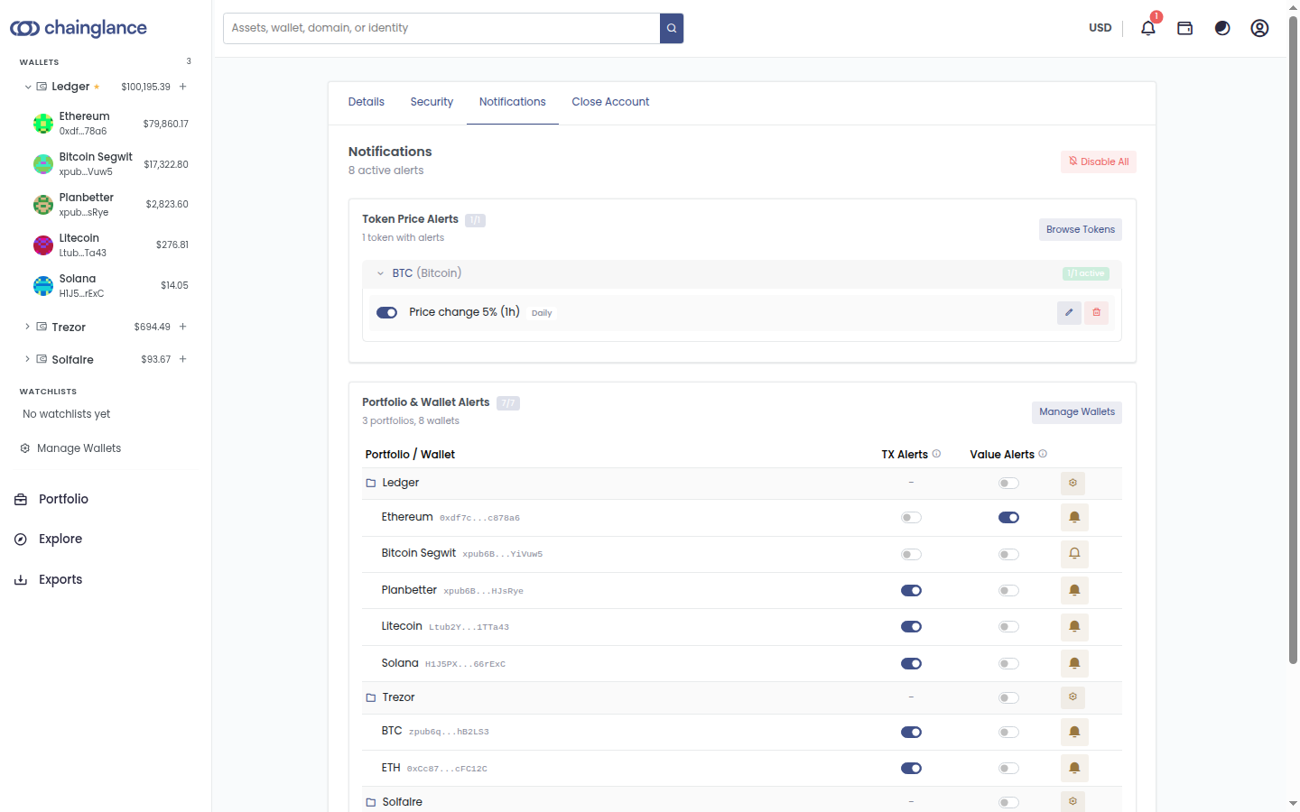Open Explore in the sidebar
1300x812 pixels.
[x=60, y=539]
